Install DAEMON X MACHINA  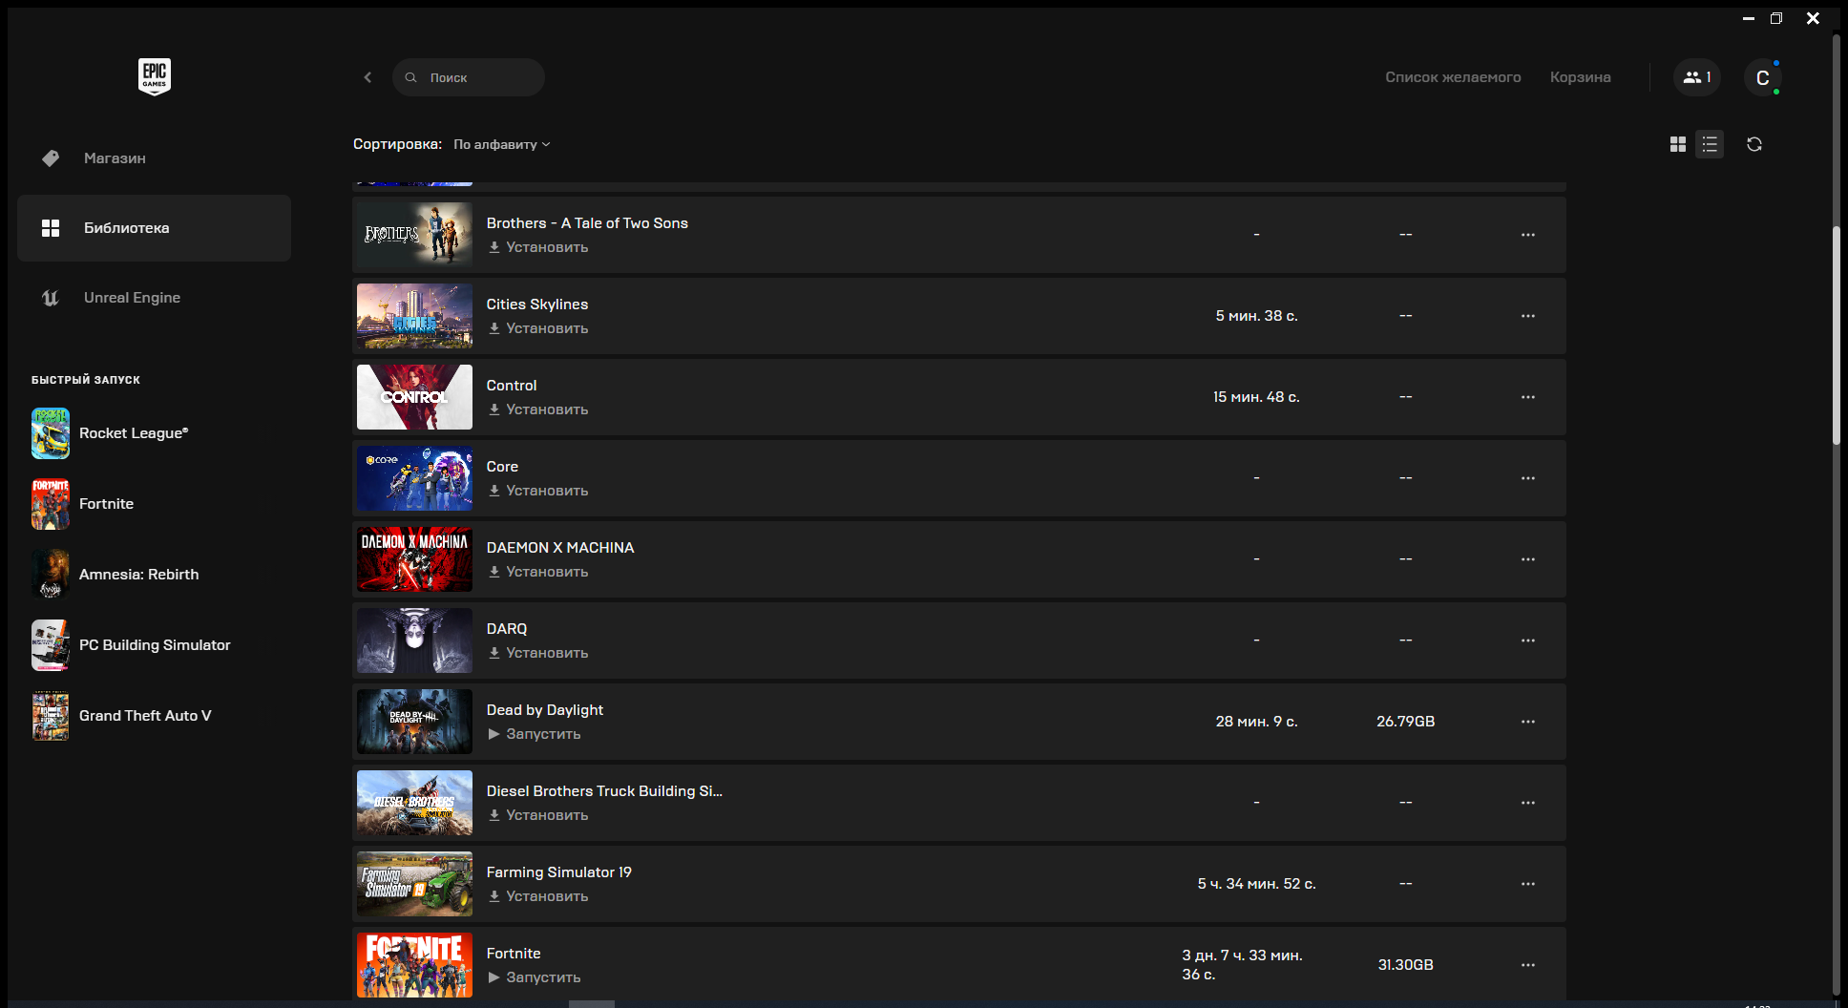(x=538, y=572)
